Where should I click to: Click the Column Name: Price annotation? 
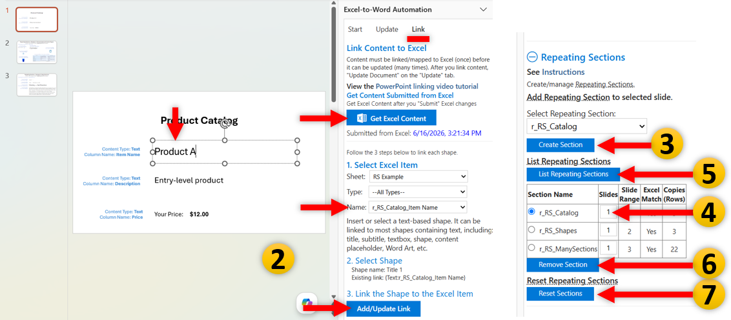(121, 217)
